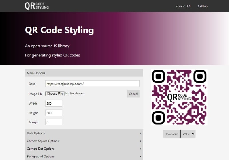The width and height of the screenshot is (229, 160).
Task: Click the Width input field
Action: (x=54, y=104)
